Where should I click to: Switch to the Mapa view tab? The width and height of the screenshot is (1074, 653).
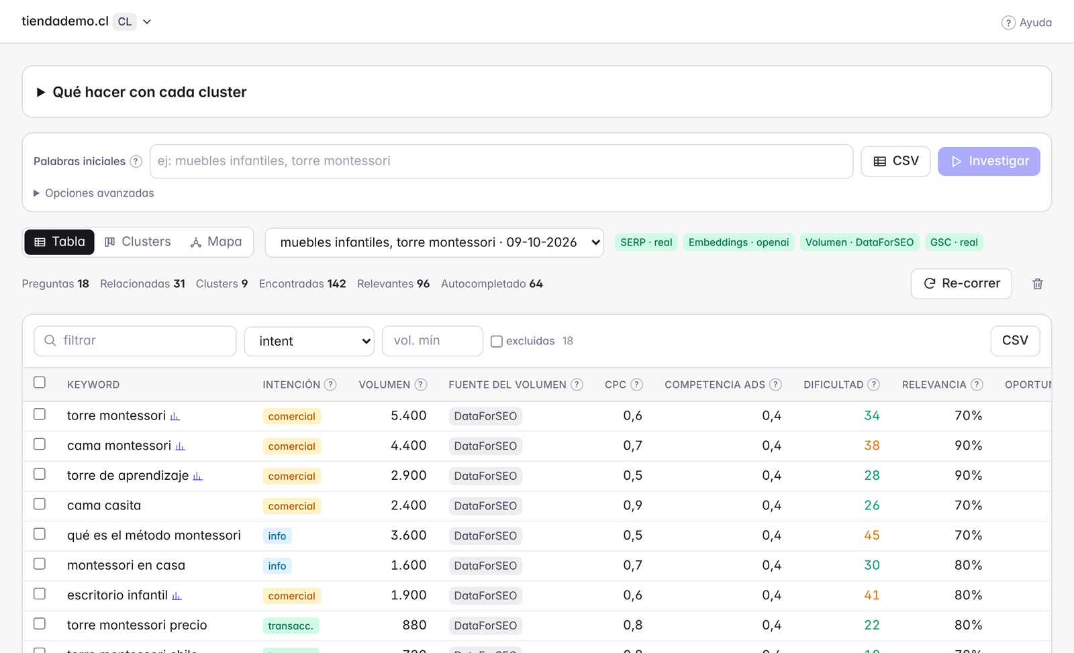(x=216, y=242)
